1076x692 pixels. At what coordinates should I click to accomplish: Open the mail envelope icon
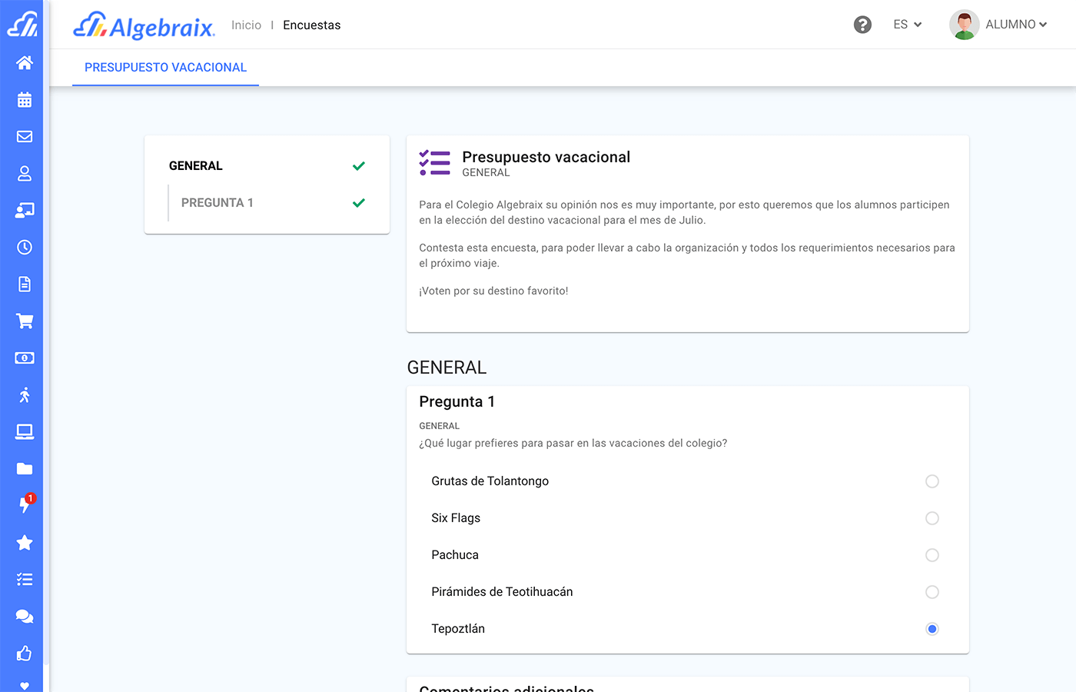coord(25,137)
